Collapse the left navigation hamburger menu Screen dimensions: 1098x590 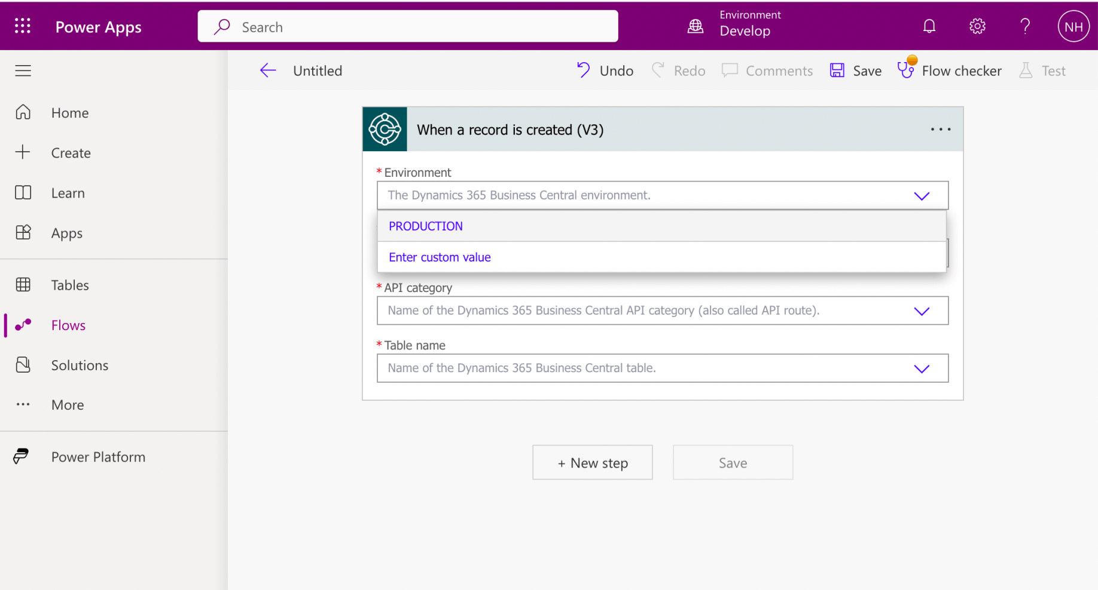pyautogui.click(x=23, y=70)
